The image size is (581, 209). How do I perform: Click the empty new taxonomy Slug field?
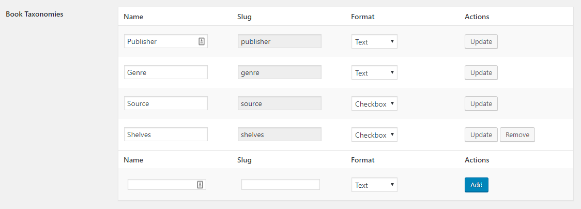[x=281, y=185]
